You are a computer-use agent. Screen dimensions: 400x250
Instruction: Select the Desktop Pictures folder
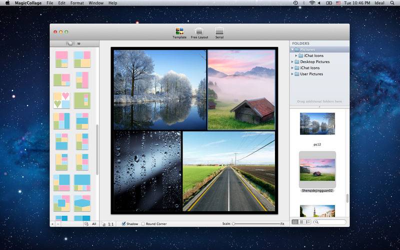coord(319,61)
